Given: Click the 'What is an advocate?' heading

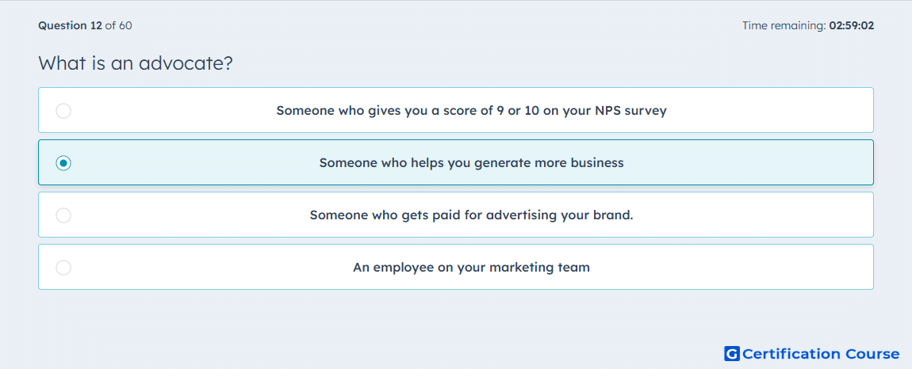Looking at the screenshot, I should click(x=136, y=63).
